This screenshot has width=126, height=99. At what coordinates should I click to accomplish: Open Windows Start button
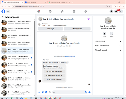pos(2,98)
